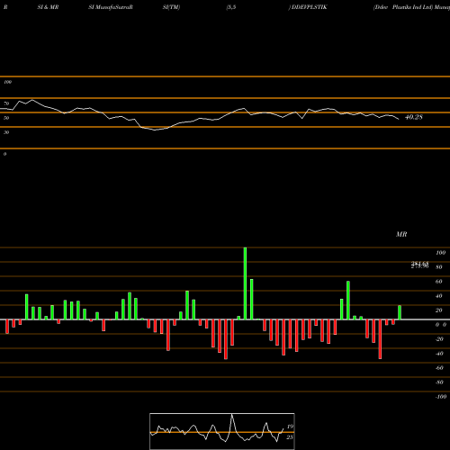The image size is (450, 450).
Task: Click the overlapping 281.68 price label near MR axis
Action: pos(419,263)
